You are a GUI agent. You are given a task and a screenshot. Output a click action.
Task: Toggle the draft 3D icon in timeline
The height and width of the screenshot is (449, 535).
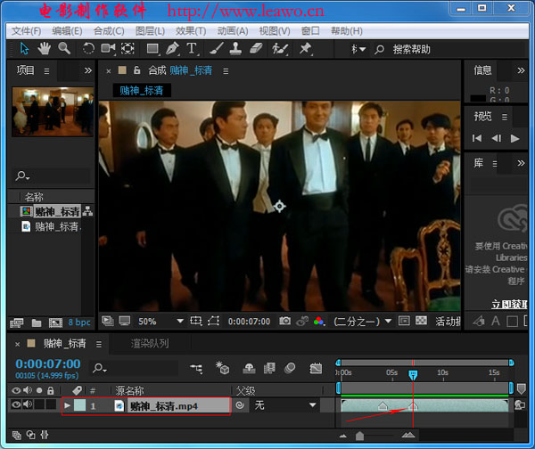coord(222,368)
